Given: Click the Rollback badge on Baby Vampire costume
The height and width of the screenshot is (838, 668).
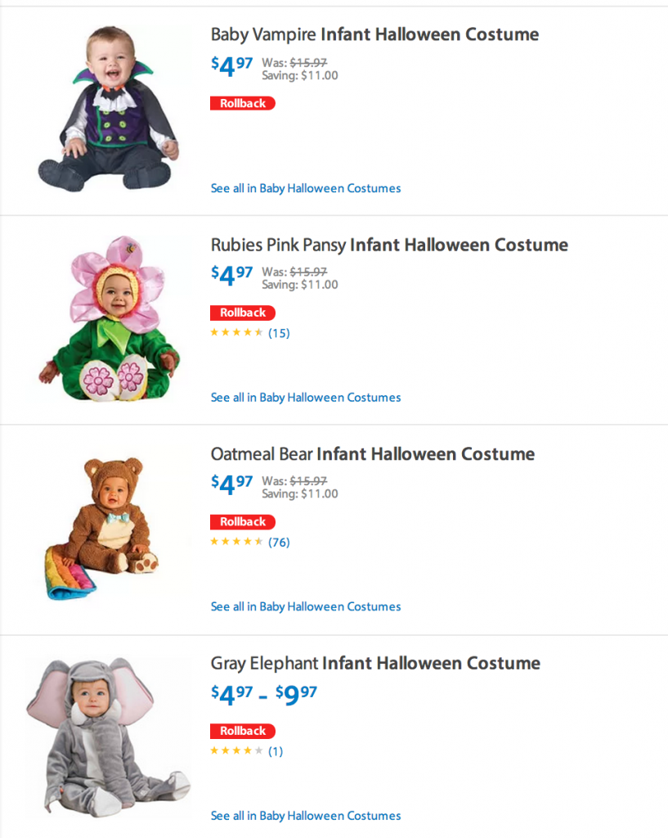Looking at the screenshot, I should coord(243,103).
